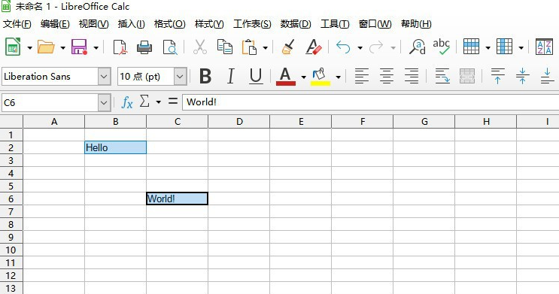The width and height of the screenshot is (559, 294).
Task: Click the Redo arrow icon
Action: pos(376,47)
